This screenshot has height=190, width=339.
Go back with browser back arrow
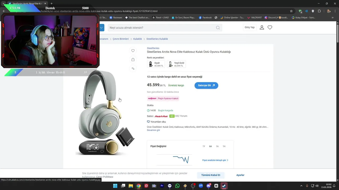tap(4, 11)
